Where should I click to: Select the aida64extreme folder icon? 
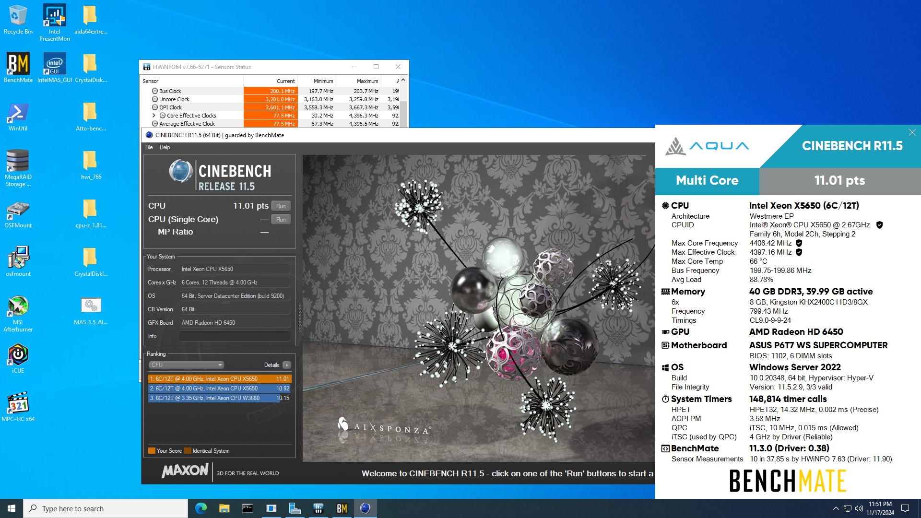click(90, 20)
